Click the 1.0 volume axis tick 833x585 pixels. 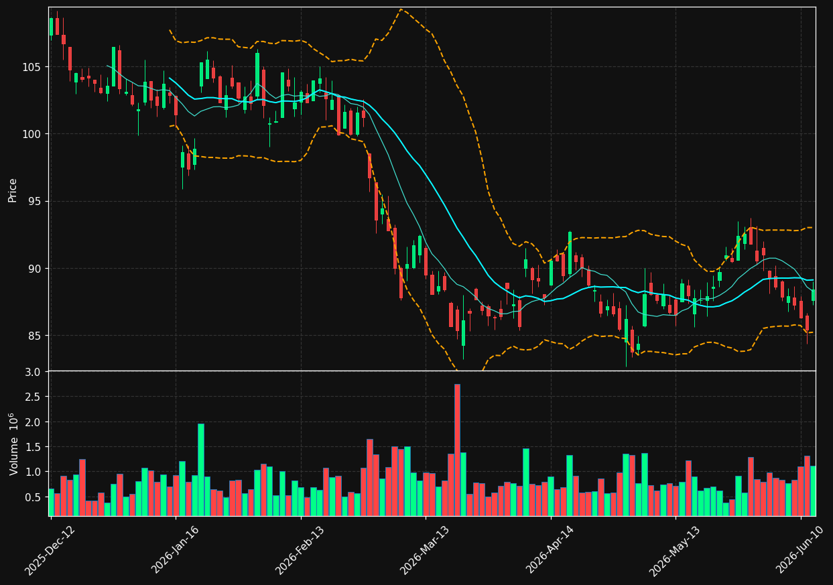(33, 472)
